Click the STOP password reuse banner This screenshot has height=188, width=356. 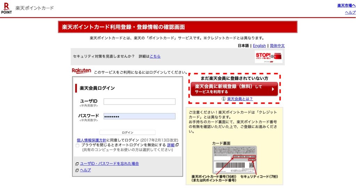(x=269, y=57)
